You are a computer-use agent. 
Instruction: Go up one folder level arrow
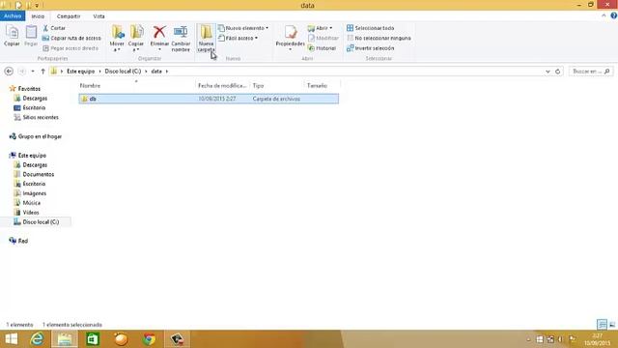click(x=42, y=72)
